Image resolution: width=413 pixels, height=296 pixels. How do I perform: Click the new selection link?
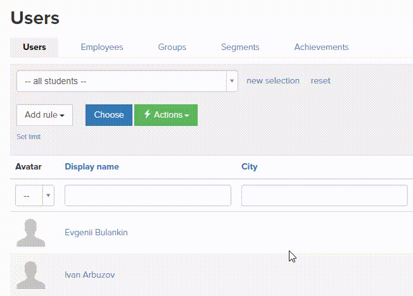tap(272, 81)
